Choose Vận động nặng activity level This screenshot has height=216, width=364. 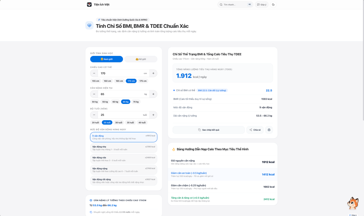pos(124,170)
